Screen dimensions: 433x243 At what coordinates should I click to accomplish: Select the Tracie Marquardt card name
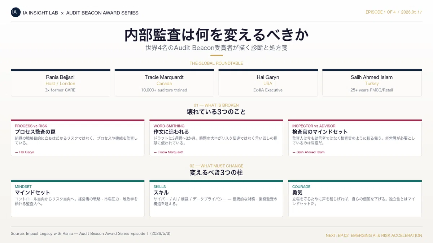tap(164, 77)
